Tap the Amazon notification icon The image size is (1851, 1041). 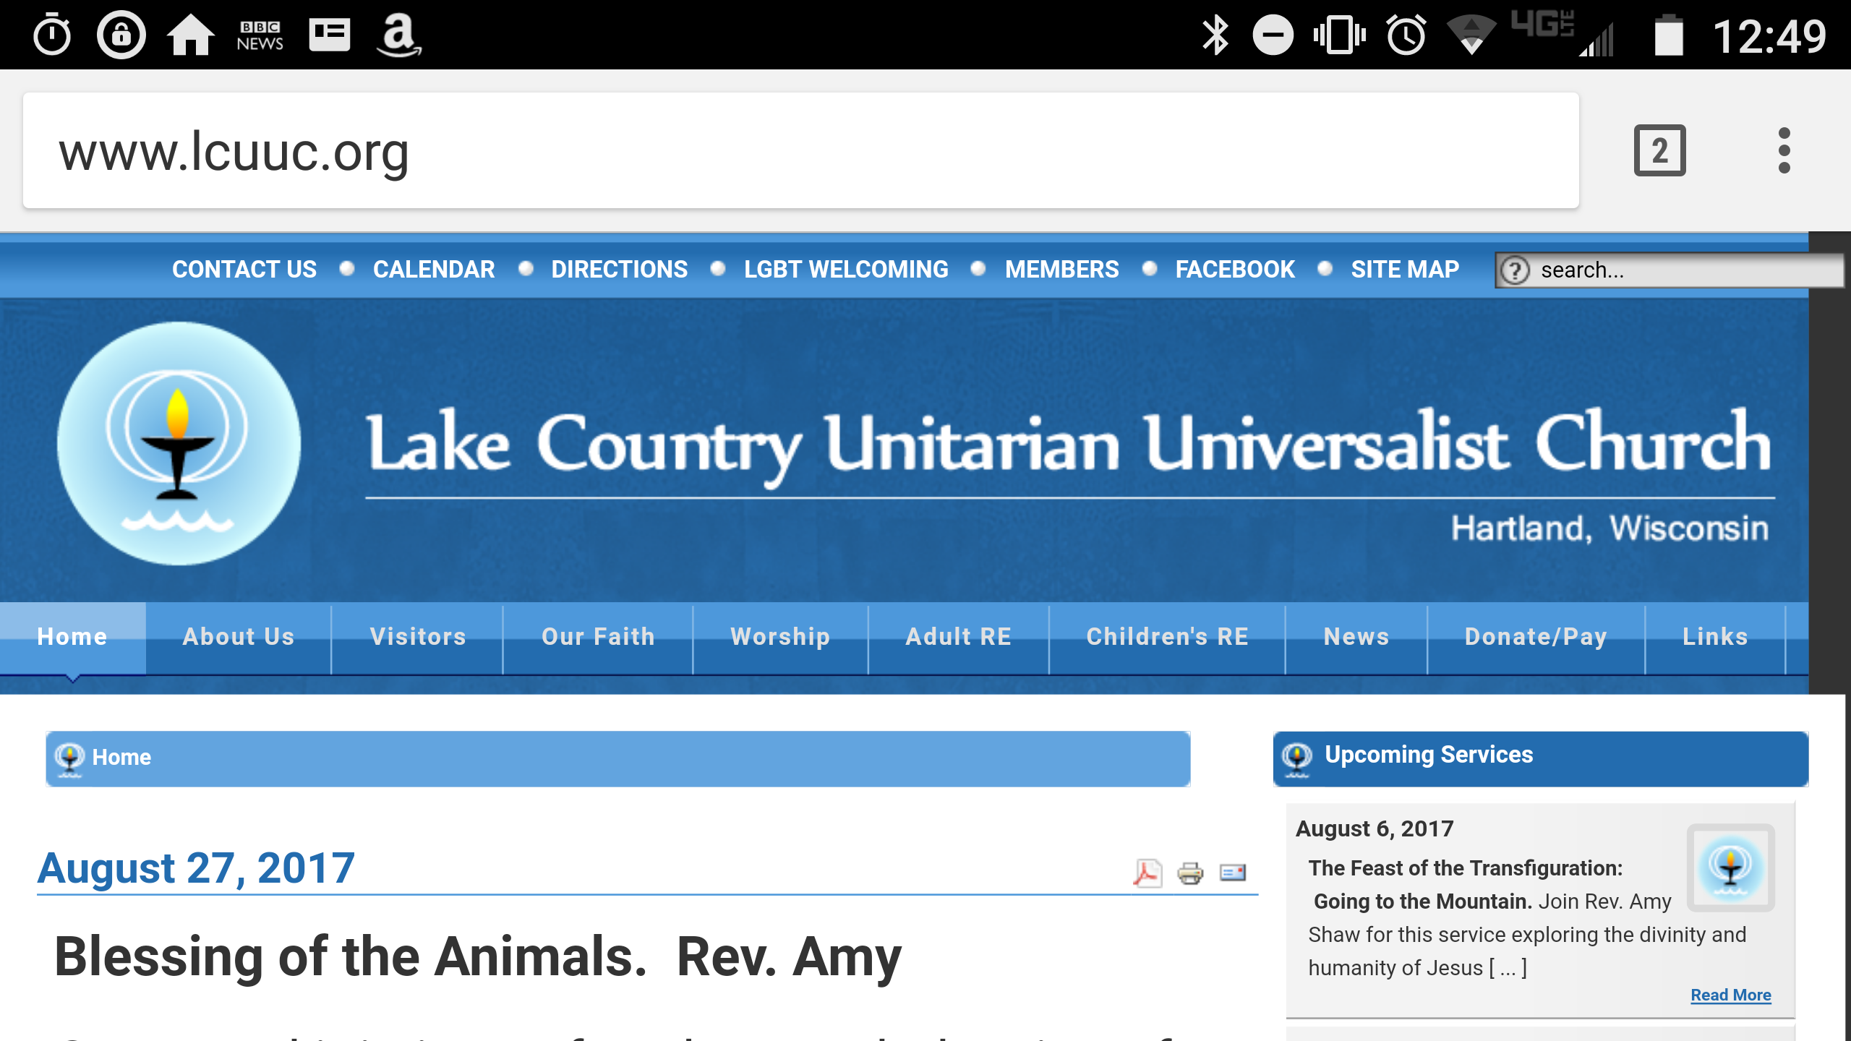(x=398, y=35)
